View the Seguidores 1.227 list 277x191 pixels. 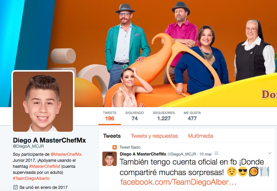pyautogui.click(x=164, y=116)
